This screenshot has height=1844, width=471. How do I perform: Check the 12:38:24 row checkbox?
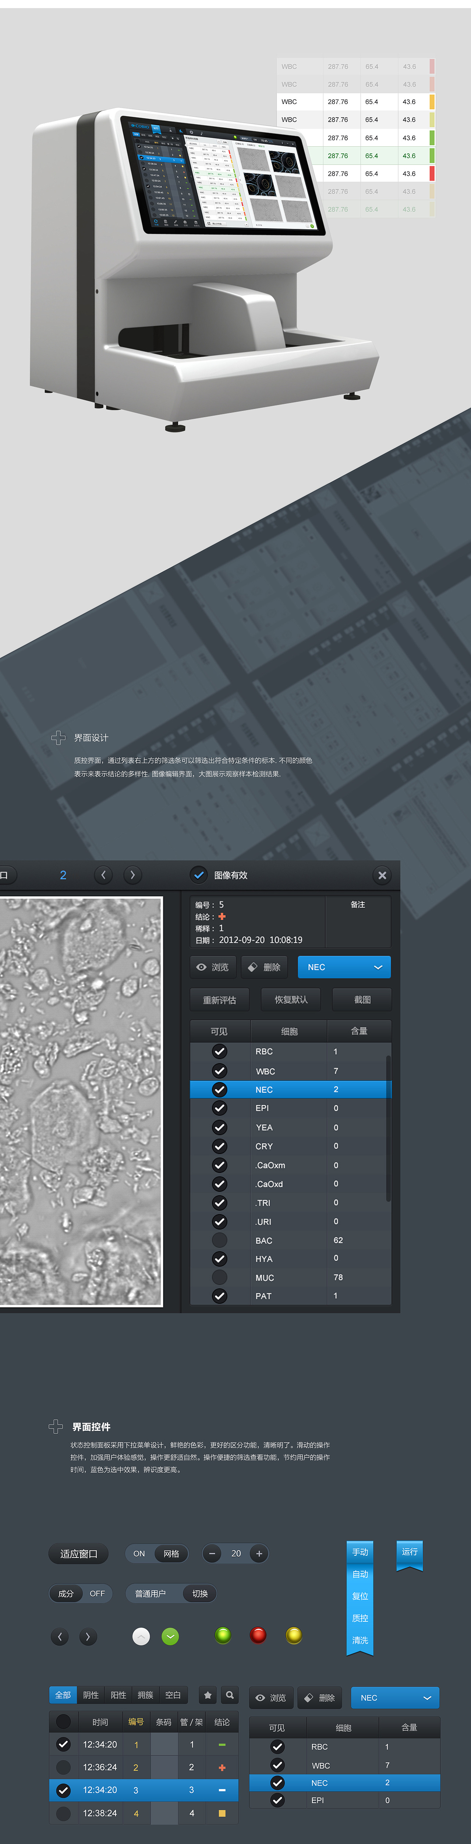point(64,1813)
